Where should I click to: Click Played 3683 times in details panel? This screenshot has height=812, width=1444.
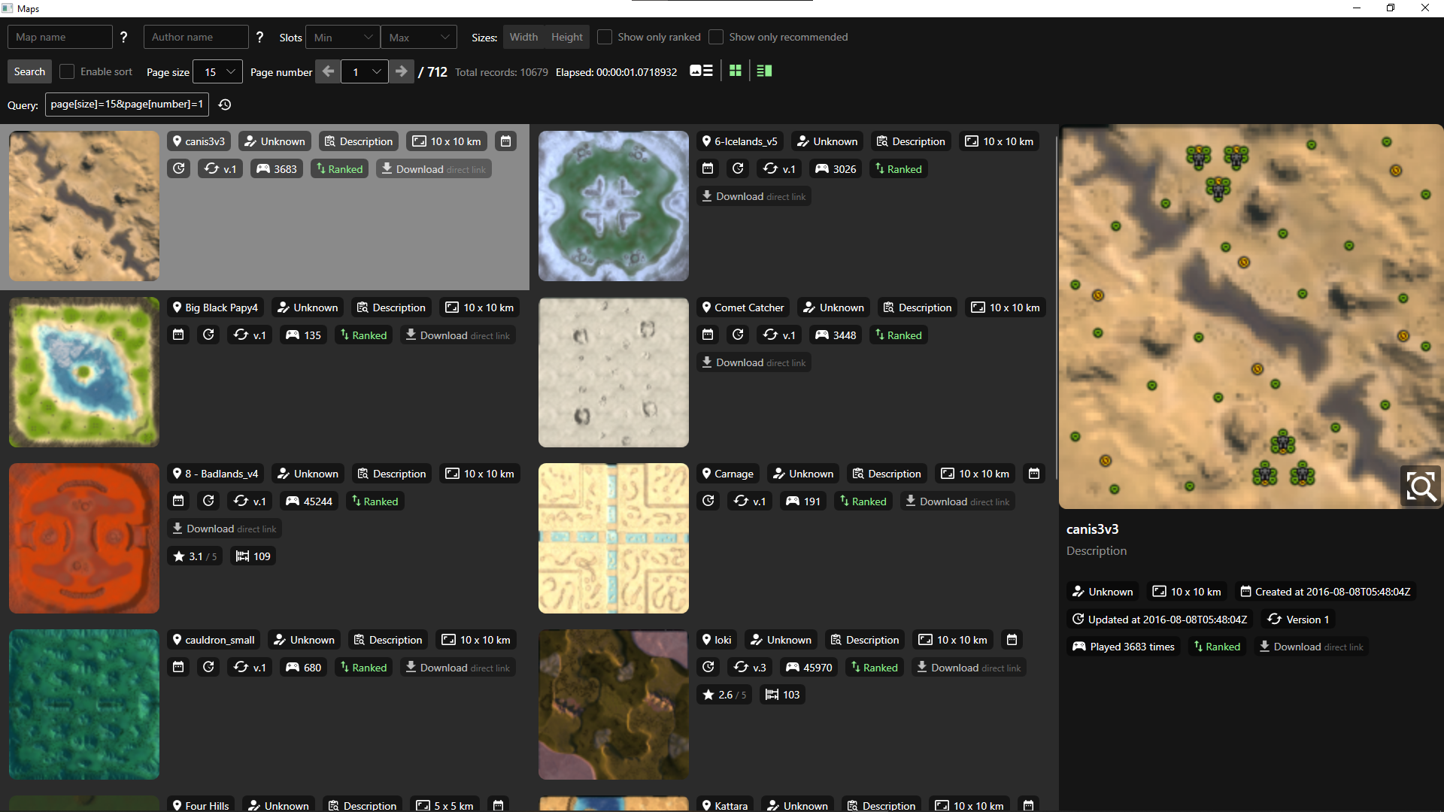point(1123,647)
